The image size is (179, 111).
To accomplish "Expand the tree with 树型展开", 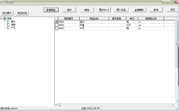I will tap(7, 13).
